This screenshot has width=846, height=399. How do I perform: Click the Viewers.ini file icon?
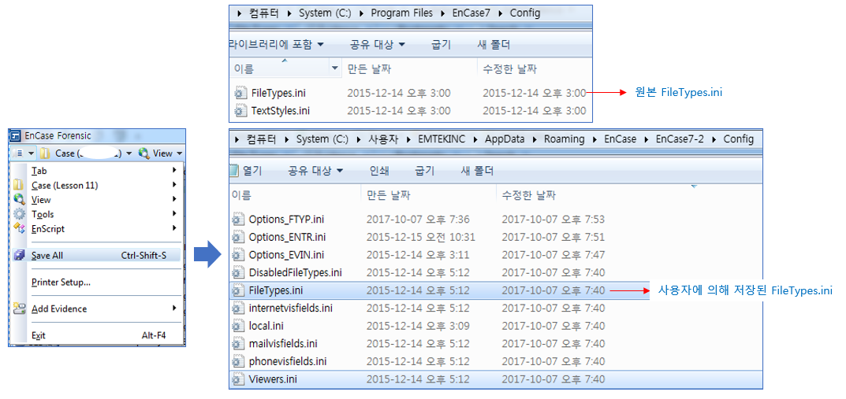tap(238, 379)
